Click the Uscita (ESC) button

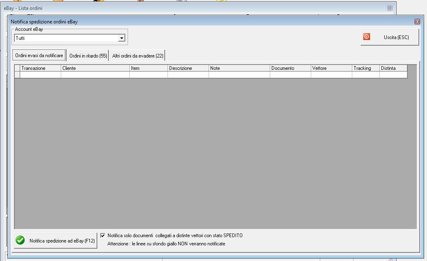pos(390,37)
